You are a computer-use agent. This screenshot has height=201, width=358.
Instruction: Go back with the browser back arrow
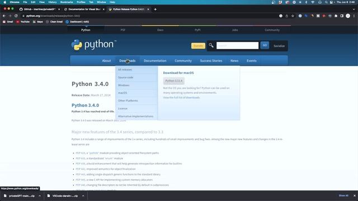click(4, 16)
